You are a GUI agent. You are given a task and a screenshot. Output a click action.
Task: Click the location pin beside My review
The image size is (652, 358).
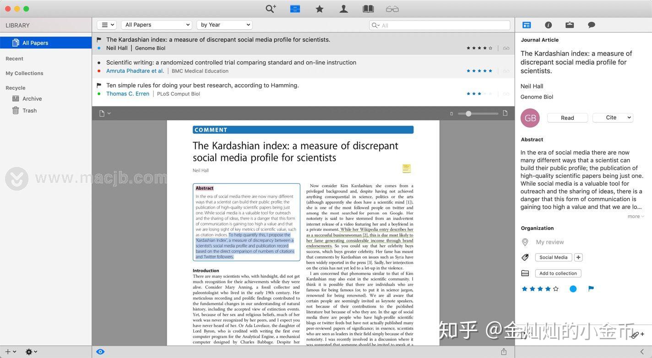click(525, 242)
